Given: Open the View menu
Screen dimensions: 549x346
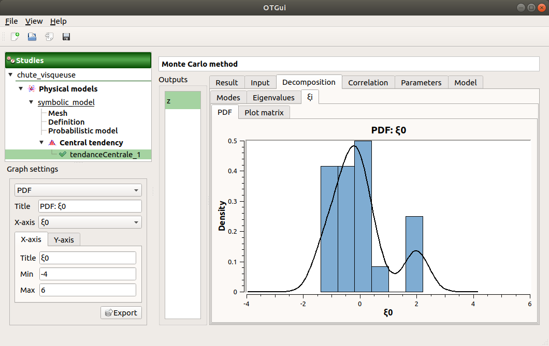Looking at the screenshot, I should click(34, 21).
